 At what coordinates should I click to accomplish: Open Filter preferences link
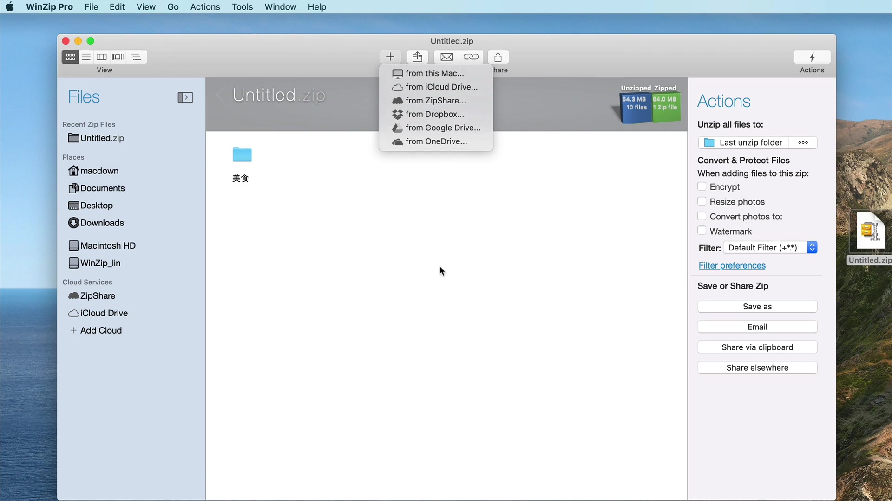tap(732, 265)
